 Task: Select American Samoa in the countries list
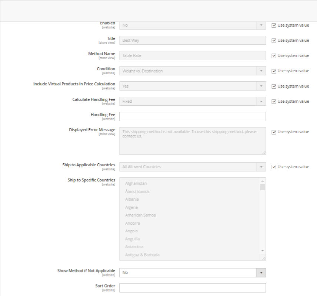pyautogui.click(x=140, y=215)
